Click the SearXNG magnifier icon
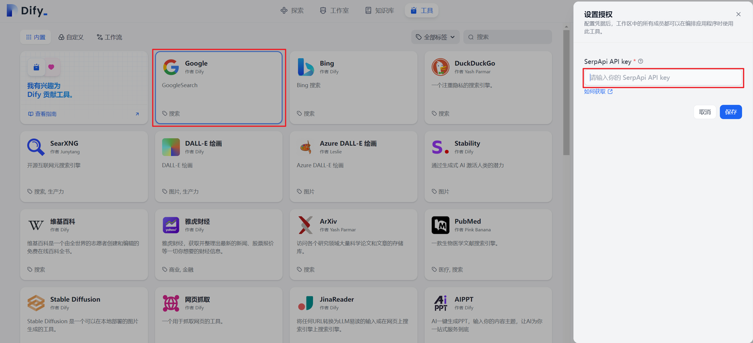 coord(36,147)
